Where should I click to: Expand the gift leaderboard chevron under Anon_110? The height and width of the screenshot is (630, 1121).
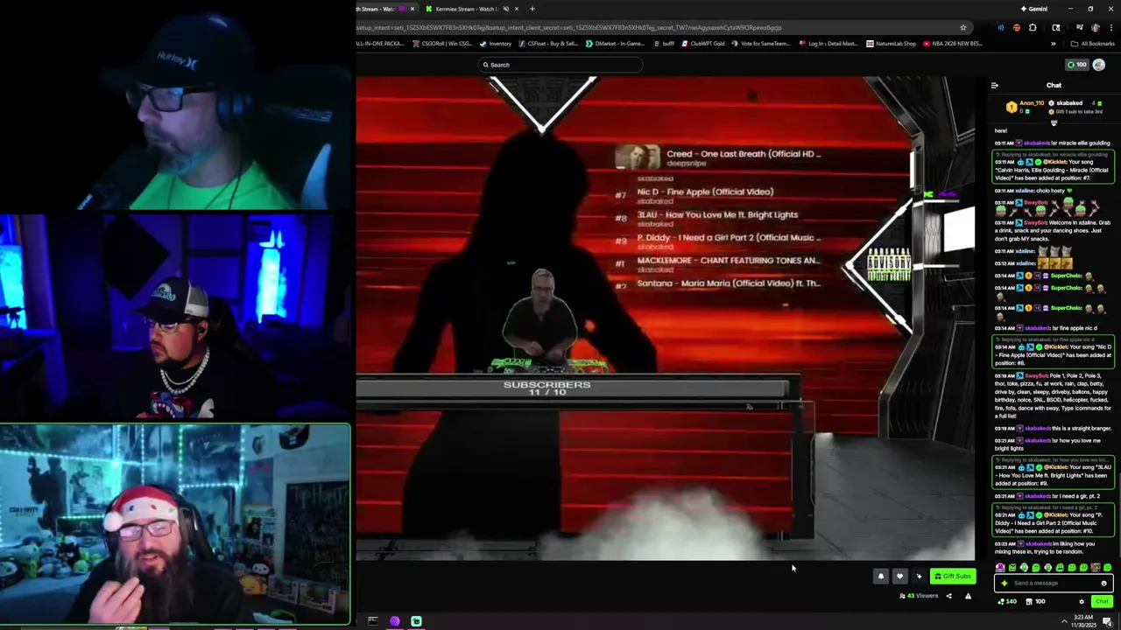pos(1054,122)
